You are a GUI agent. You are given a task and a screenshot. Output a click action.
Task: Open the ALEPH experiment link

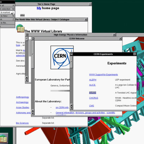(93, 80)
